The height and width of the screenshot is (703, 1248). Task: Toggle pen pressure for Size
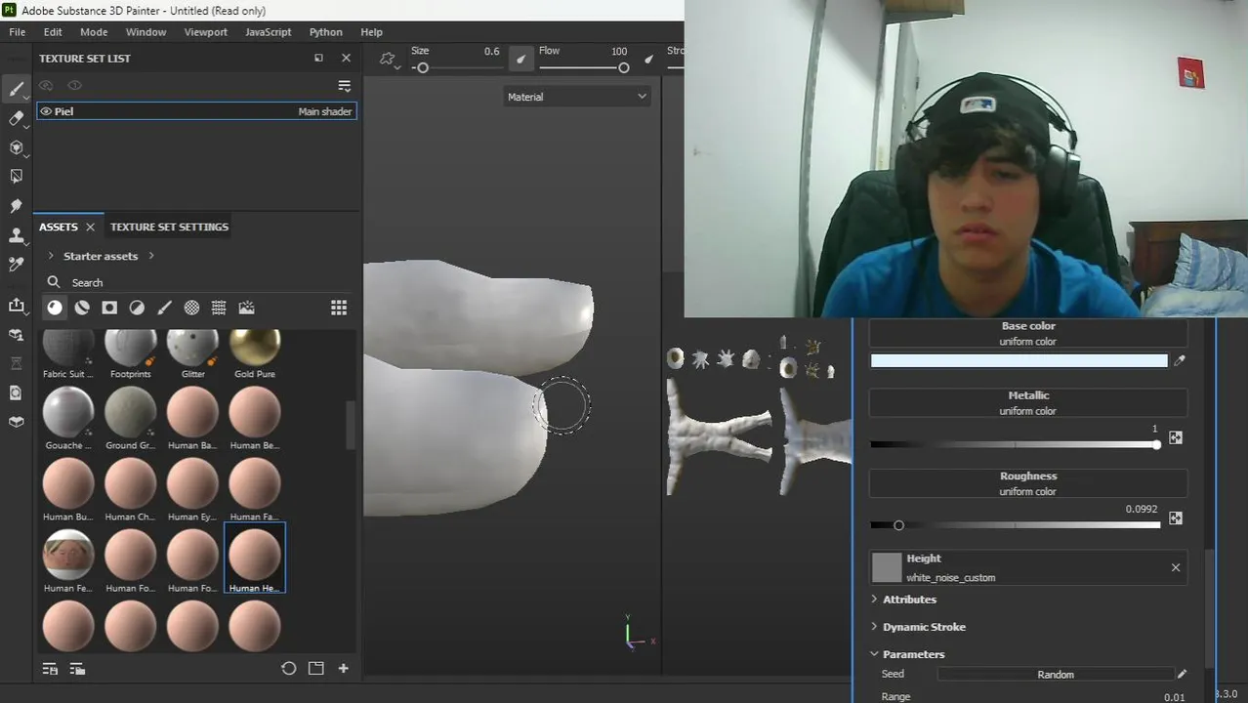tap(520, 60)
